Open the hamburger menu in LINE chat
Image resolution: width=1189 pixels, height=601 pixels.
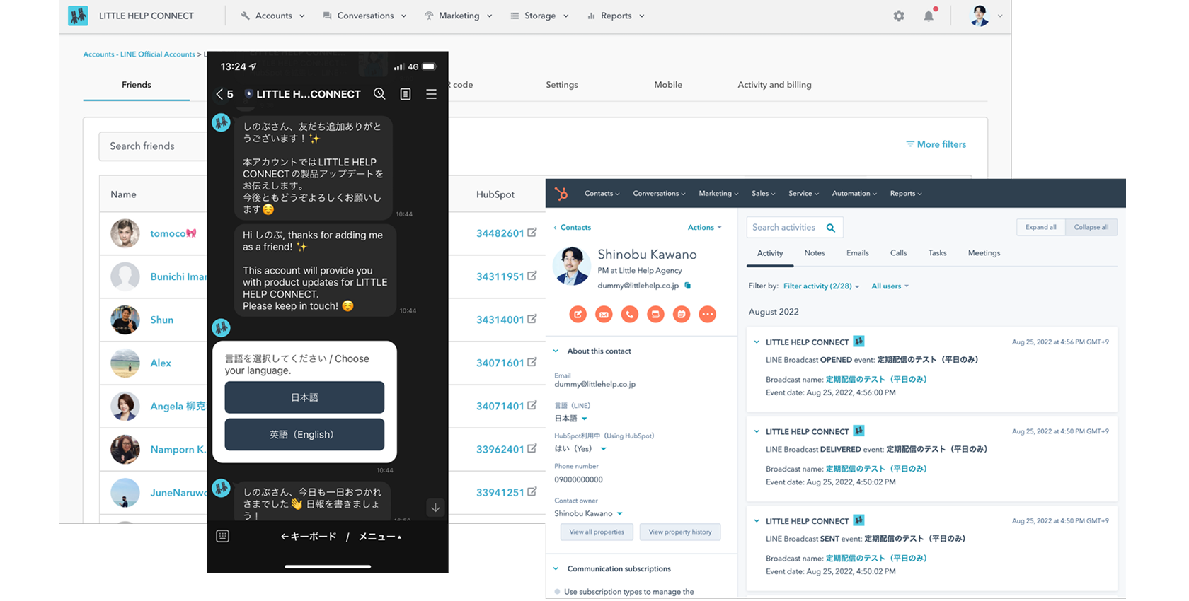pos(431,94)
